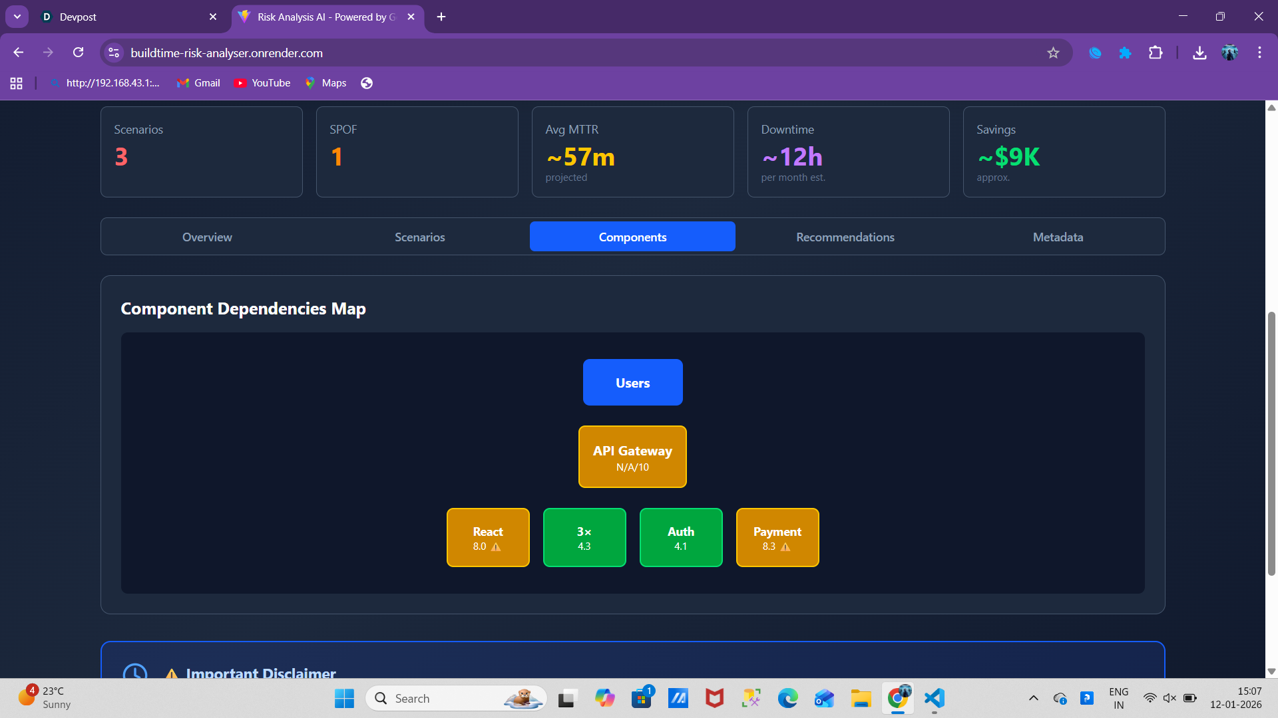Switch to the Scenarios tab
The image size is (1278, 718).
(419, 237)
